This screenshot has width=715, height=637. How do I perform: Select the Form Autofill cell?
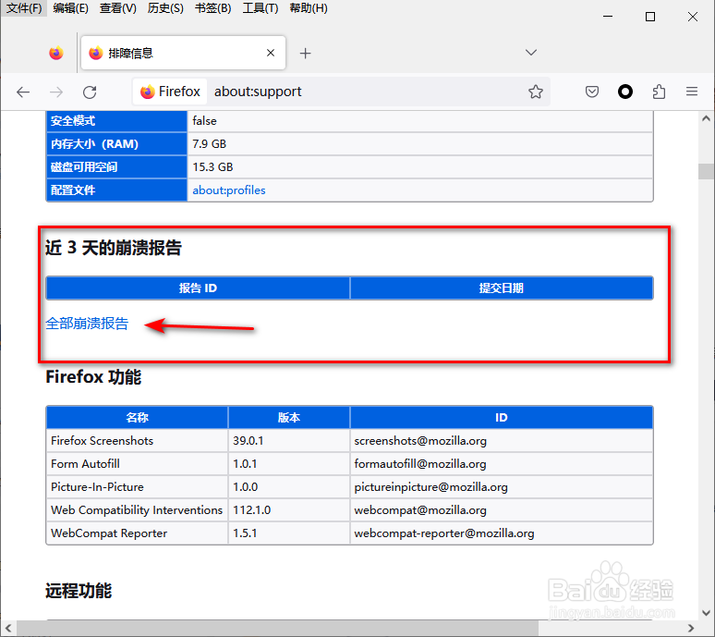[x=137, y=464]
